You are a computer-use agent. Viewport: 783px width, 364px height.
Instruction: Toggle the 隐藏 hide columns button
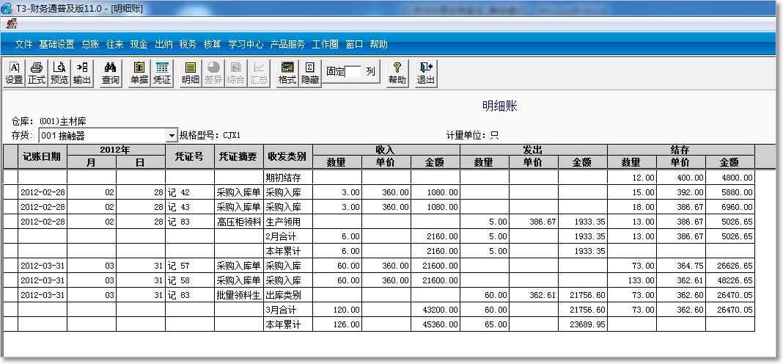point(310,73)
